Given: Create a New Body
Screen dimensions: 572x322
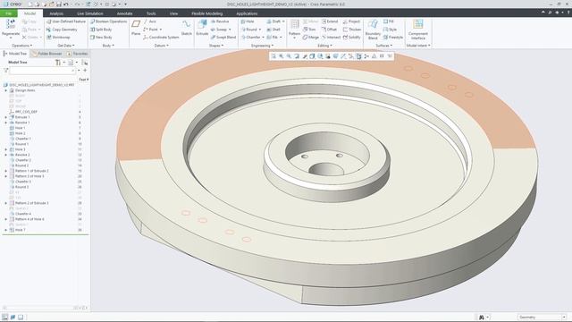Looking at the screenshot, I should [101, 38].
